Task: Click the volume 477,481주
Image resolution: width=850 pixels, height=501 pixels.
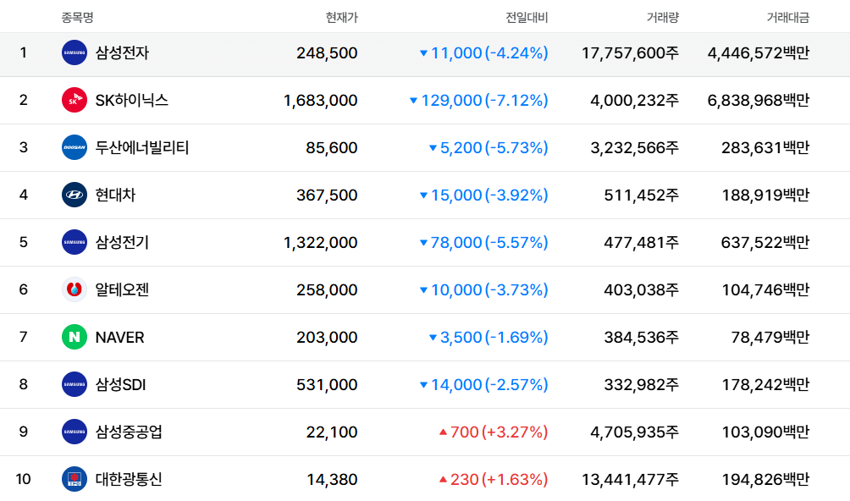Action: coord(642,243)
